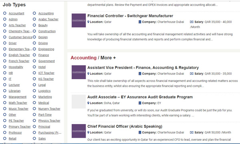Open the Accounting category heading link
This screenshot has width=240, height=144.
[84, 58]
